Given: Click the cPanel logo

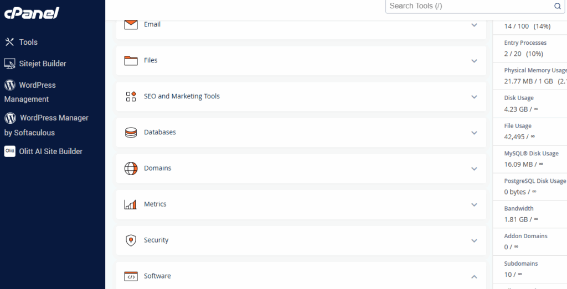Looking at the screenshot, I should point(32,13).
